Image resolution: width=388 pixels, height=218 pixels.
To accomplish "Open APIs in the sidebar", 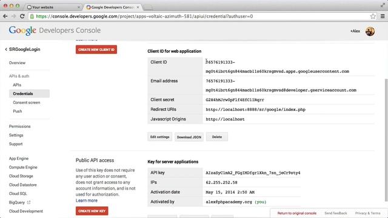I will point(17,85).
